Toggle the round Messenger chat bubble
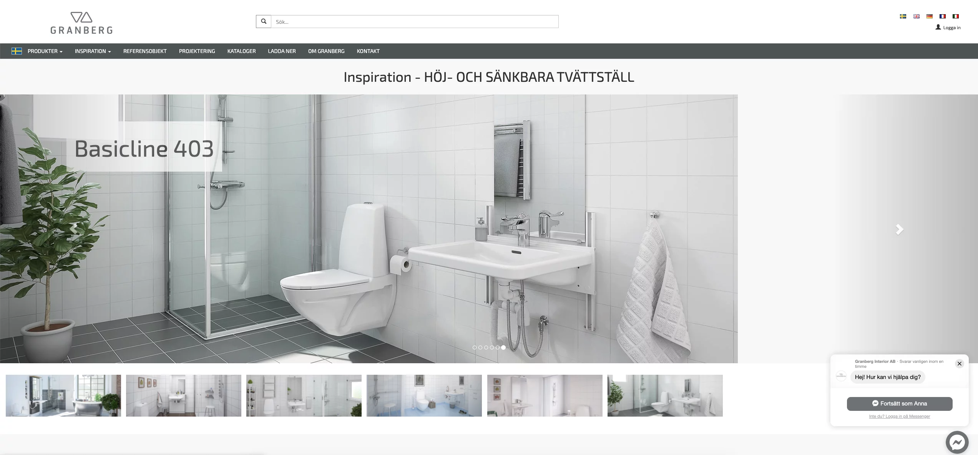 pyautogui.click(x=957, y=443)
